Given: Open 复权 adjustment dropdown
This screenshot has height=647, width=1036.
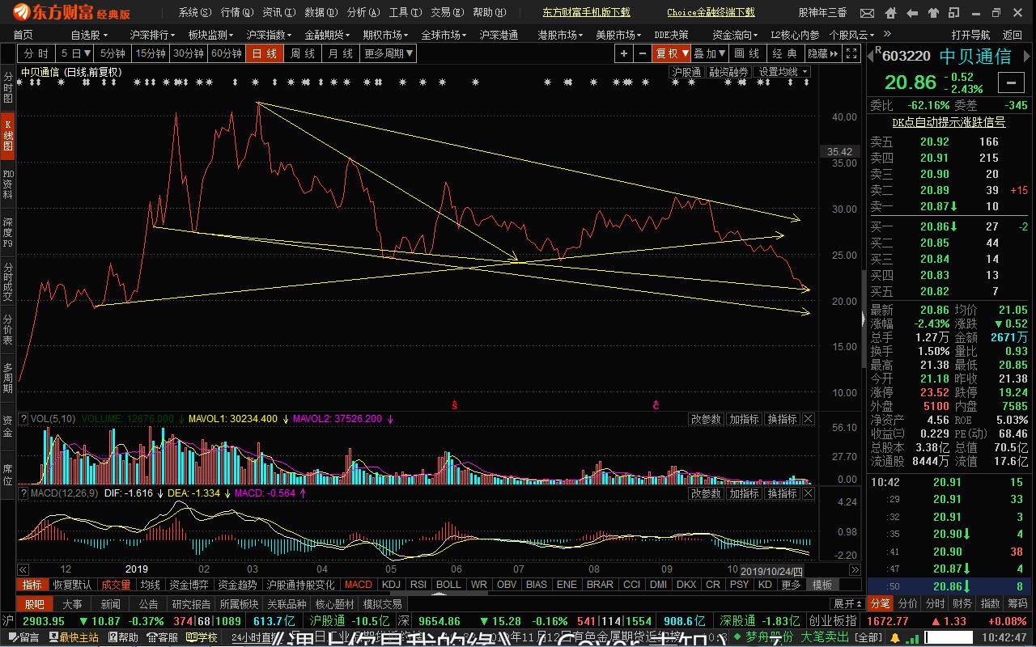Looking at the screenshot, I should coord(672,53).
